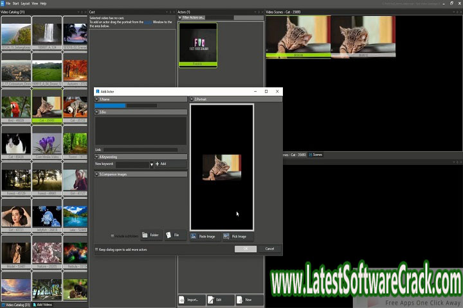Click the Filter Actors on... button
Screen dimensions: 463x308
tap(193, 17)
